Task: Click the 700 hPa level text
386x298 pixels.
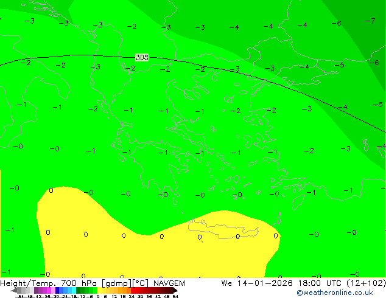Action: coord(79,283)
